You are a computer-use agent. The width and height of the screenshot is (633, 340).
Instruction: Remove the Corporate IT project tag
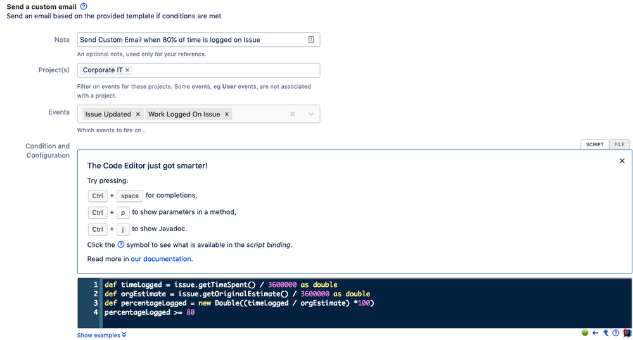tap(127, 70)
